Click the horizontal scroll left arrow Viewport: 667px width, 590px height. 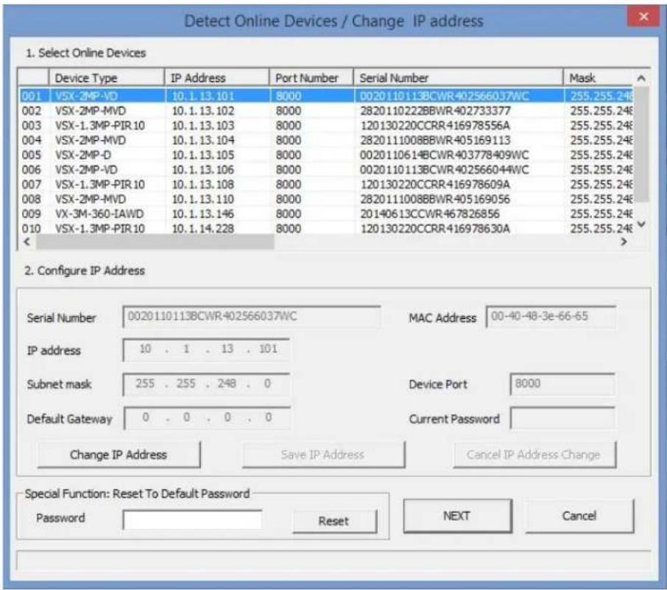coord(27,242)
